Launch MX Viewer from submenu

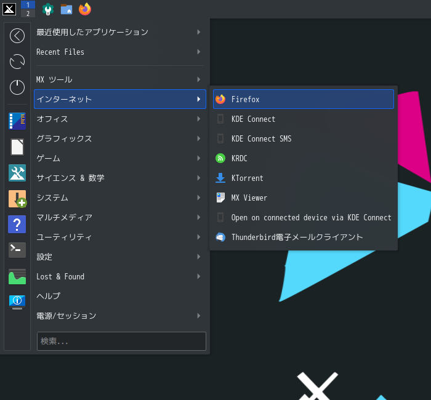click(304, 198)
